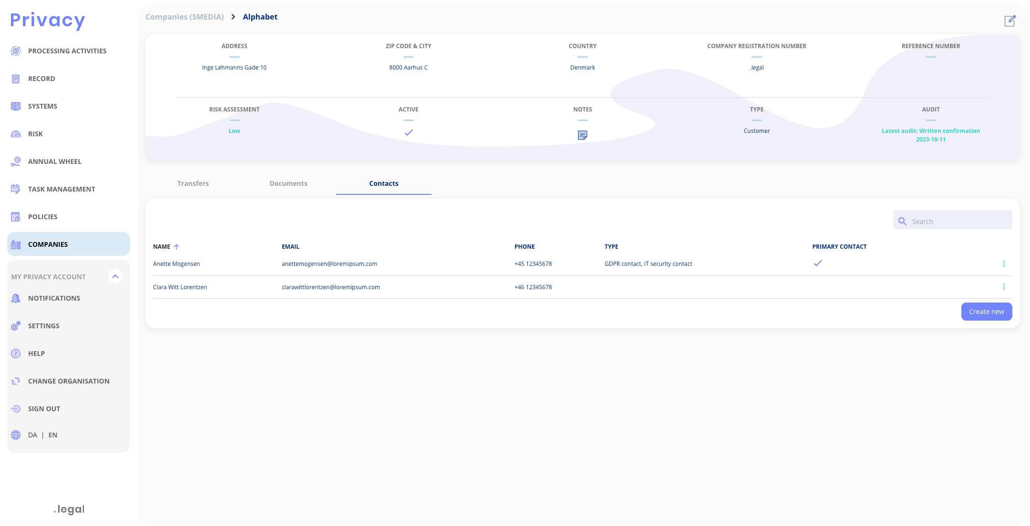Image resolution: width=1030 pixels, height=526 pixels.
Task: Click phone number +45 12345678
Action: 533,264
